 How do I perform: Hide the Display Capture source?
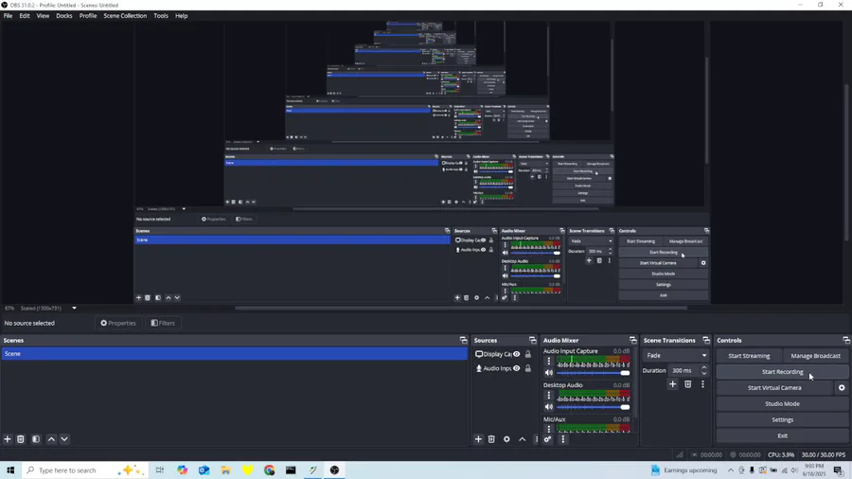click(517, 354)
